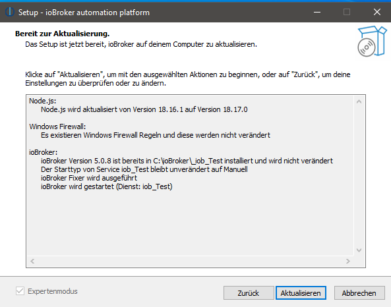This screenshot has height=307, width=391.
Task: Click 'ioBroker Fixer wird ausgeführt' line
Action: pyautogui.click(x=89, y=178)
